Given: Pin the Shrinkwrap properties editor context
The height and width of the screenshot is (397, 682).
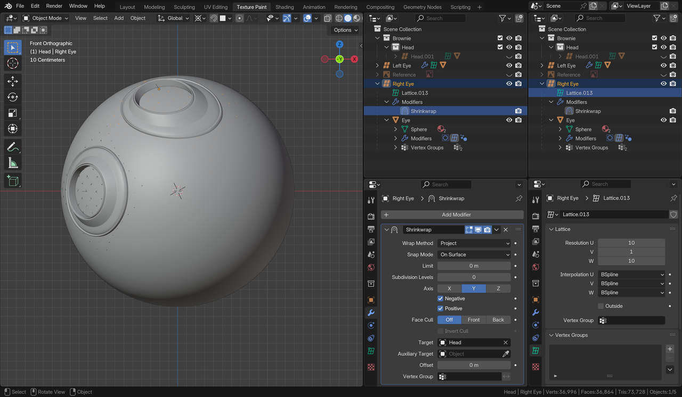Looking at the screenshot, I should click(519, 198).
